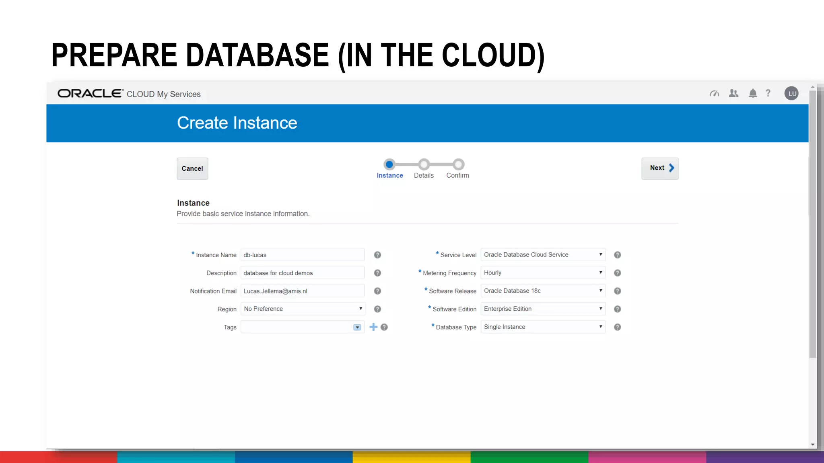824x463 pixels.
Task: Click the Notification Email input field
Action: [303, 291]
